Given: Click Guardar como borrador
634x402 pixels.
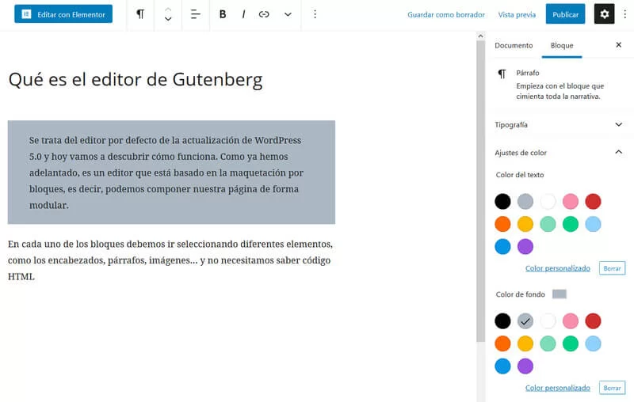Looking at the screenshot, I should click(446, 14).
